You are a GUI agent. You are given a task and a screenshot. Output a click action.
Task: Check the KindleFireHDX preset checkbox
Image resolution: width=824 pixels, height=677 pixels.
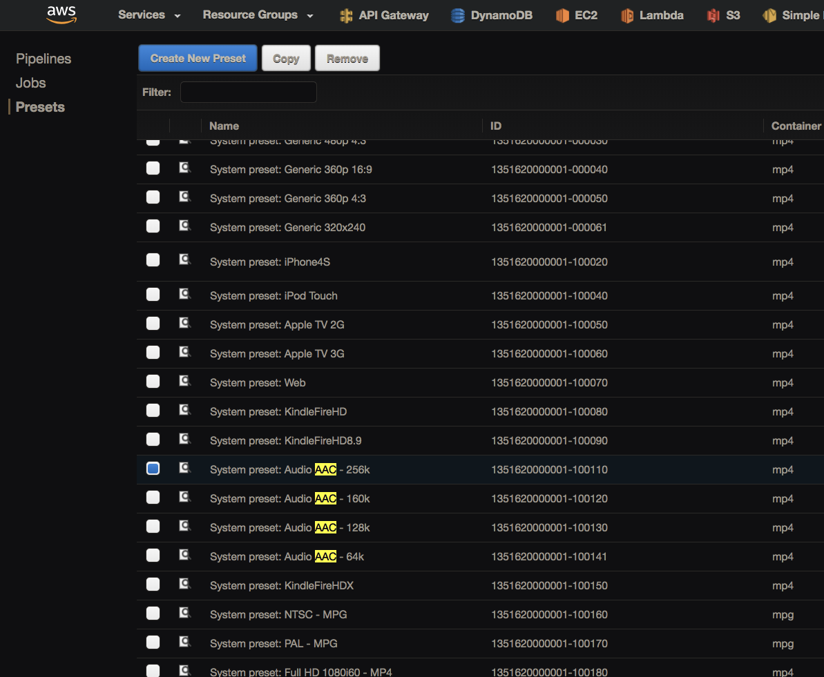click(x=153, y=584)
